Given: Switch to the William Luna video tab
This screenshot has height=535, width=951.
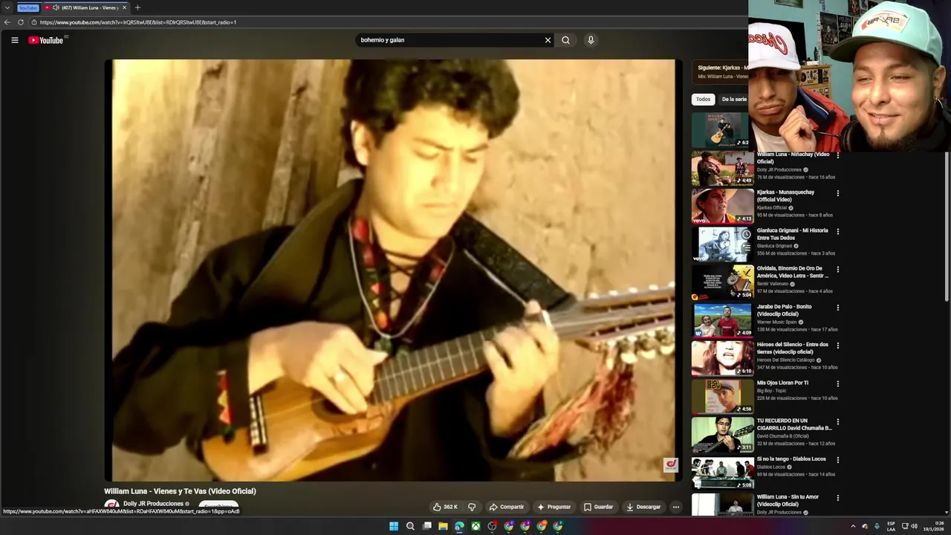Looking at the screenshot, I should pyautogui.click(x=85, y=7).
